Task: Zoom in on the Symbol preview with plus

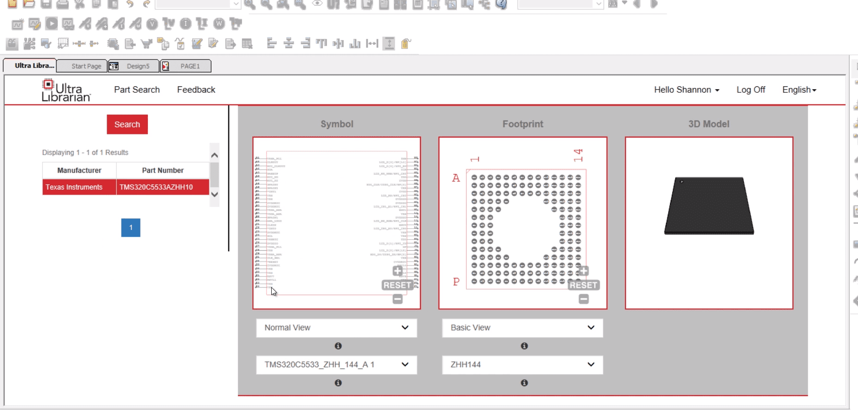Action: [x=397, y=271]
